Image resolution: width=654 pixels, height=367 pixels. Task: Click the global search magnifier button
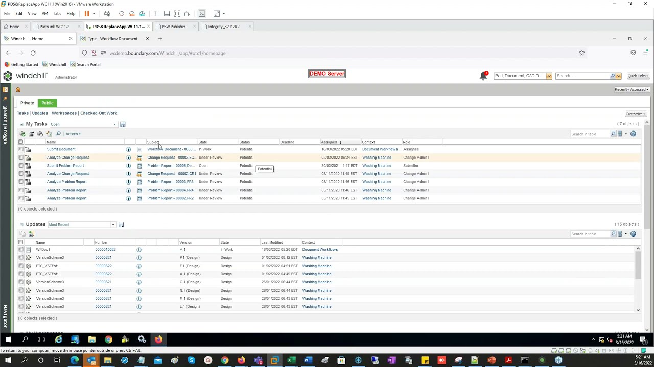click(612, 76)
